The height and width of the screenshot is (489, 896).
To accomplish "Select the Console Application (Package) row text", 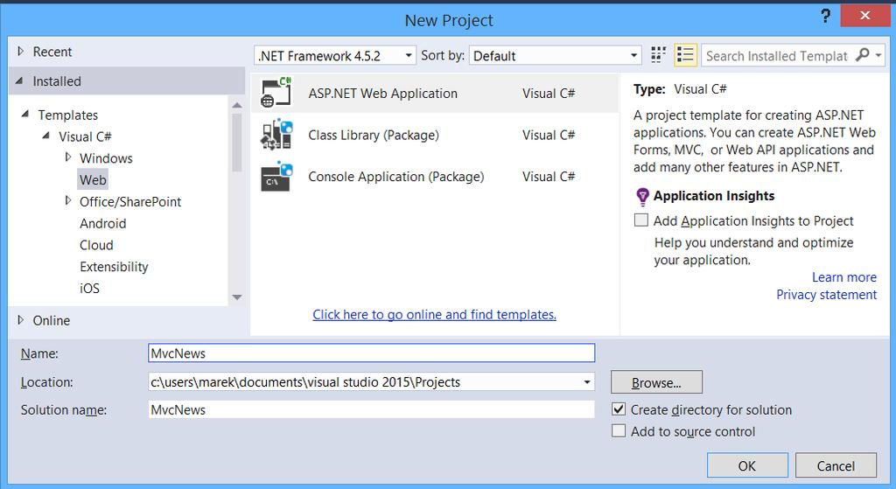I will [396, 177].
